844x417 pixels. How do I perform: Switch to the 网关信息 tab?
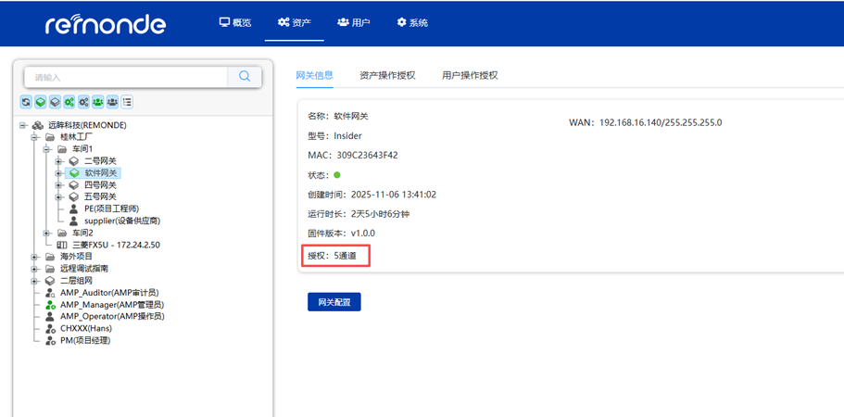click(314, 75)
